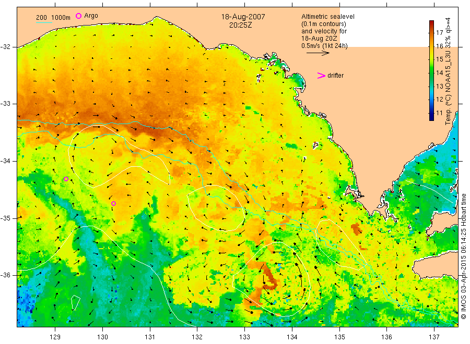Click the 132 longitude axis label
Image resolution: width=470 pixels, height=344 pixels.
197,337
